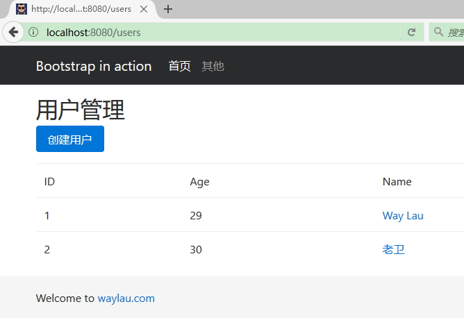Image resolution: width=464 pixels, height=320 pixels.
Task: Close the localhost users tab
Action: [144, 9]
